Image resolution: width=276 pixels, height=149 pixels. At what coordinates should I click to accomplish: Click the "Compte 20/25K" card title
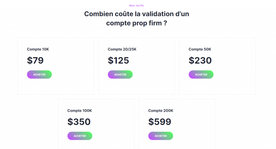point(122,49)
